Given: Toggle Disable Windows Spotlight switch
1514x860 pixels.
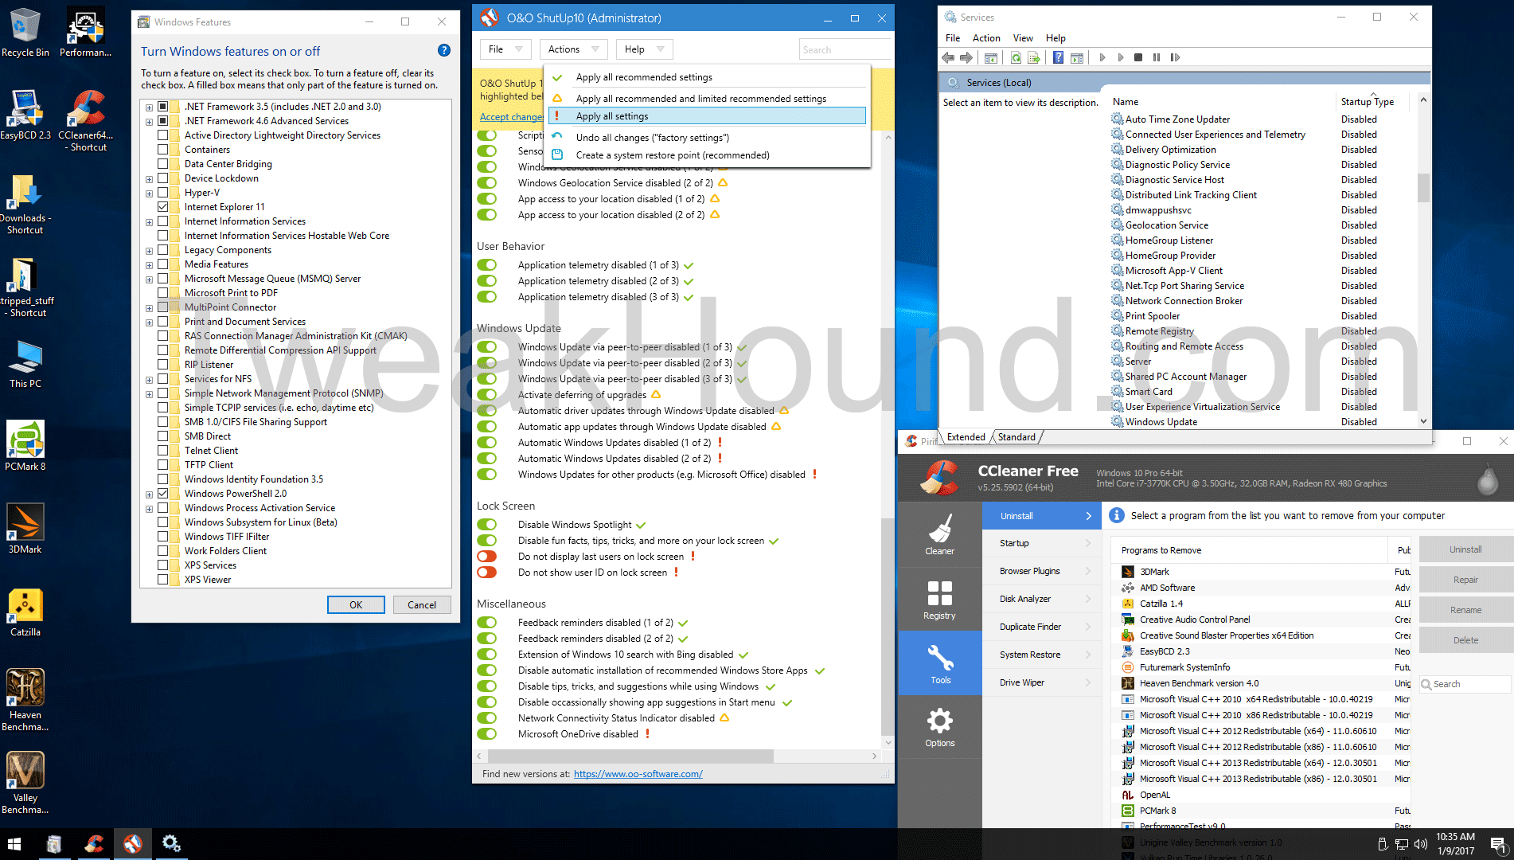Looking at the screenshot, I should point(486,525).
